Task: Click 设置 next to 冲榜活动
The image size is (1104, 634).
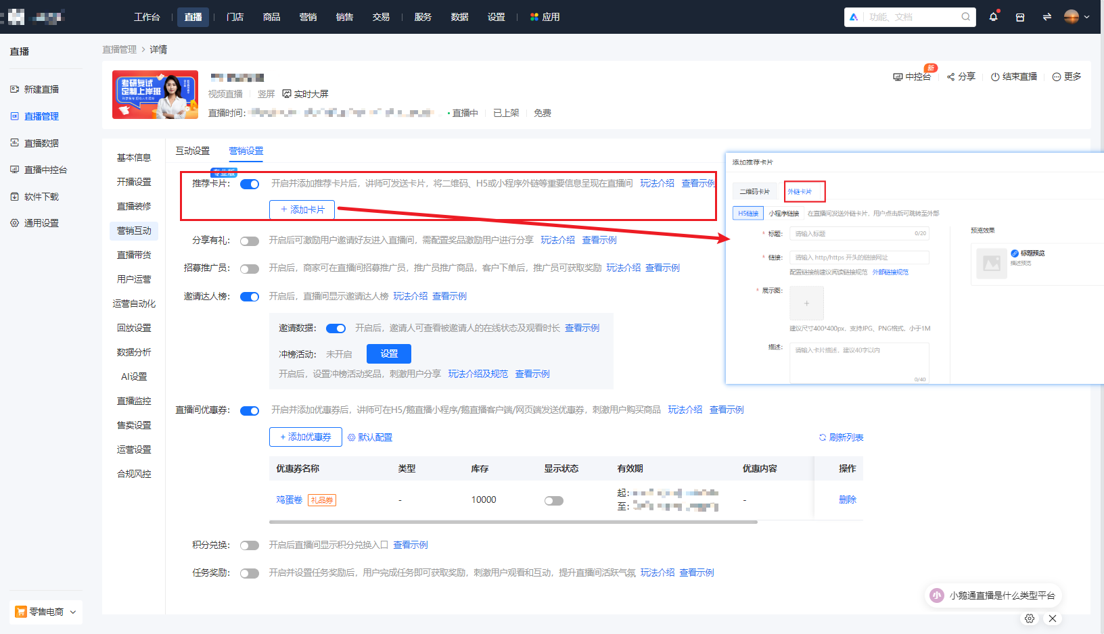Action: pos(388,353)
